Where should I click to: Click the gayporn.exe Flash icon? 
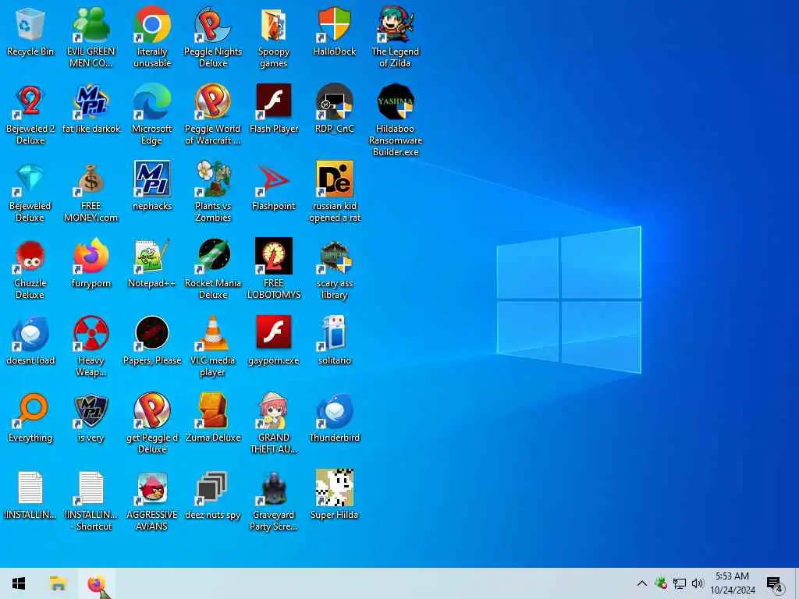(x=274, y=342)
